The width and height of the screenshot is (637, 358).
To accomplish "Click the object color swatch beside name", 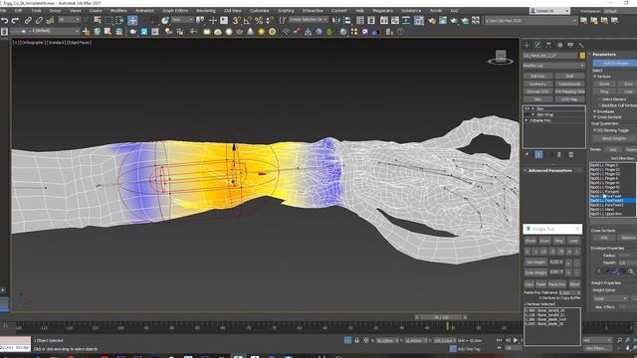I will click(x=582, y=56).
